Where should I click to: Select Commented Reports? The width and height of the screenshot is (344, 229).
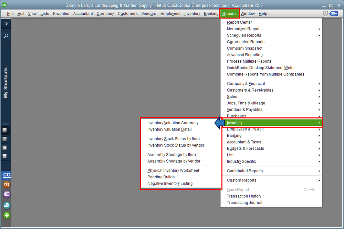271,42
